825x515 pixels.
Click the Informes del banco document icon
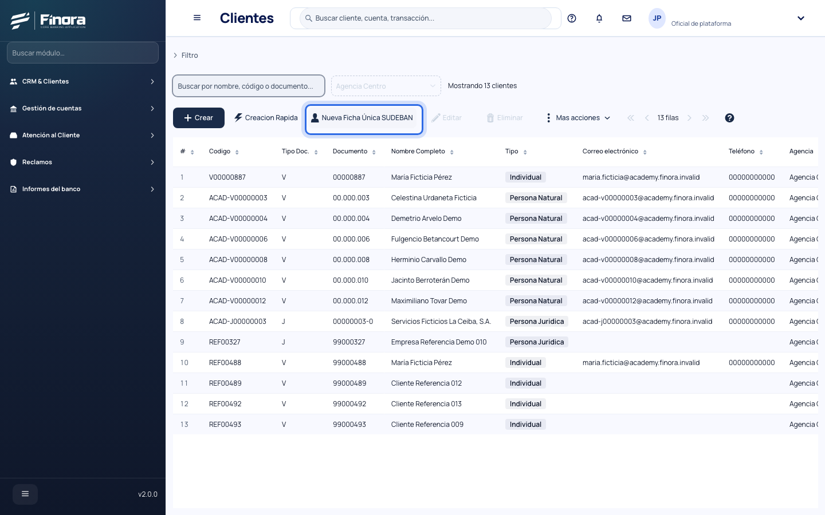click(x=13, y=189)
